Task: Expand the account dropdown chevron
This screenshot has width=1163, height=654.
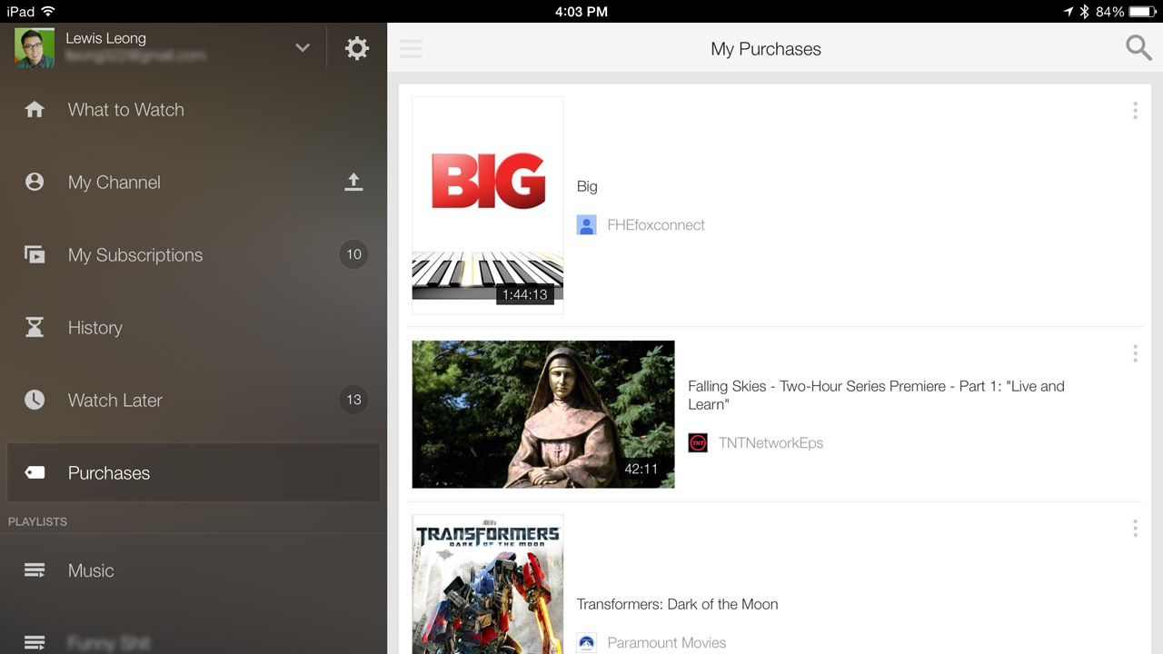Action: point(303,48)
